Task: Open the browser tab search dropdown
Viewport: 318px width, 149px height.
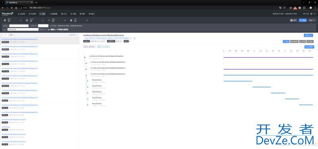Action: pos(2,3)
